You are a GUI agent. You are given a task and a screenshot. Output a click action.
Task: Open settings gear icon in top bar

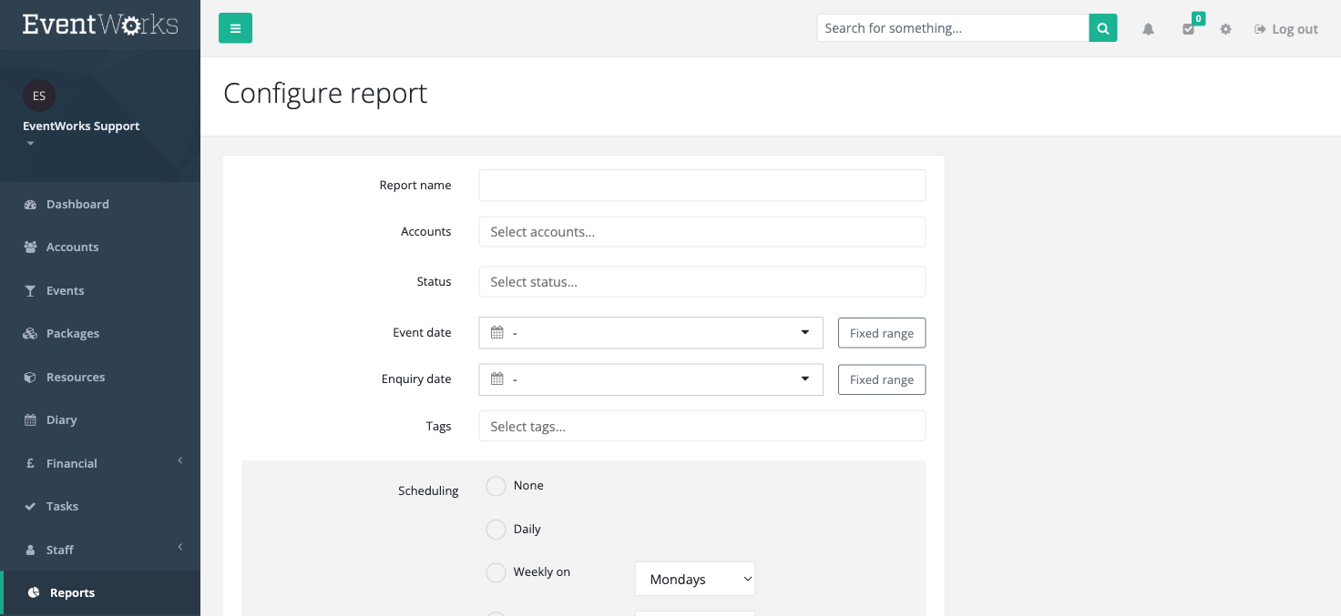pyautogui.click(x=1225, y=29)
